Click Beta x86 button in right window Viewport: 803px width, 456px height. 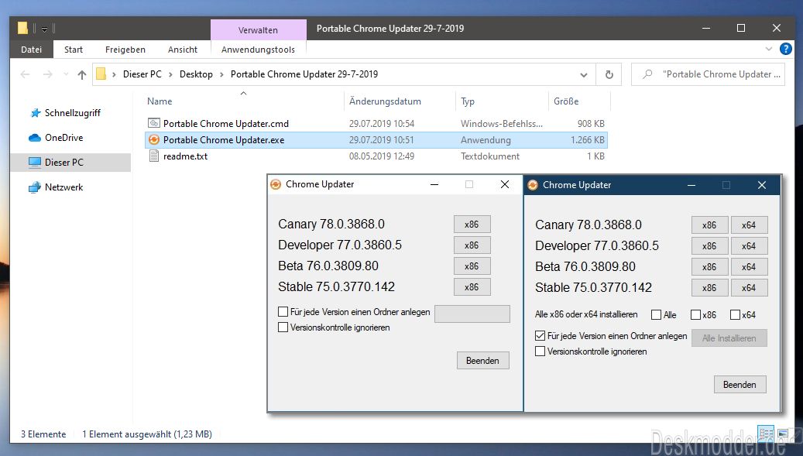click(x=709, y=267)
